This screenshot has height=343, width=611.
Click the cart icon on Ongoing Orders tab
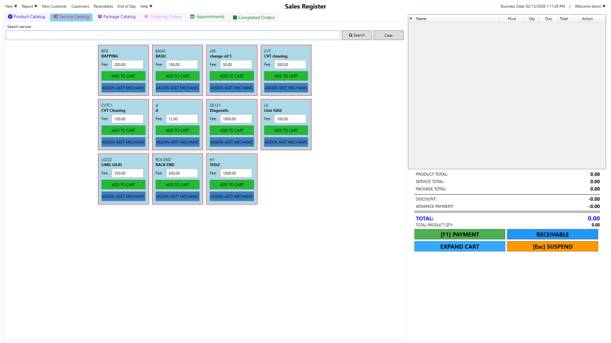pos(146,17)
